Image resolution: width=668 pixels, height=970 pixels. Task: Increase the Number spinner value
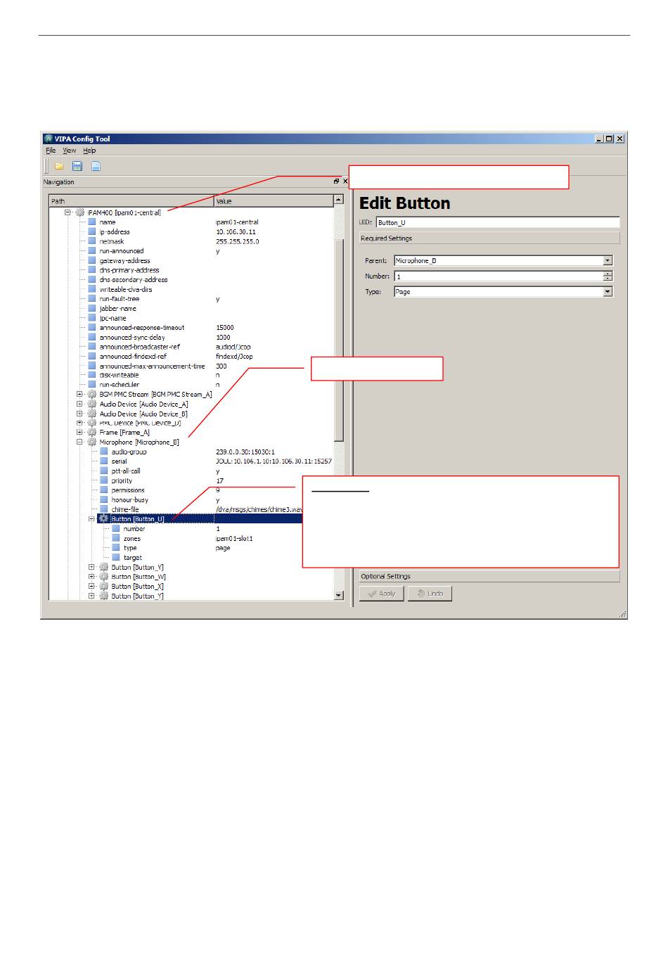pyautogui.click(x=608, y=274)
